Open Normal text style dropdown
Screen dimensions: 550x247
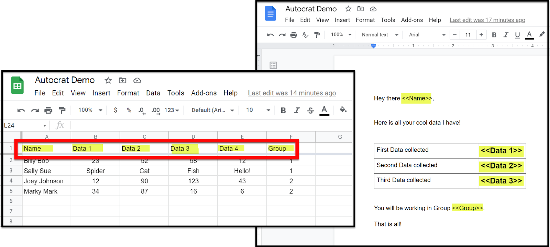(x=380, y=35)
